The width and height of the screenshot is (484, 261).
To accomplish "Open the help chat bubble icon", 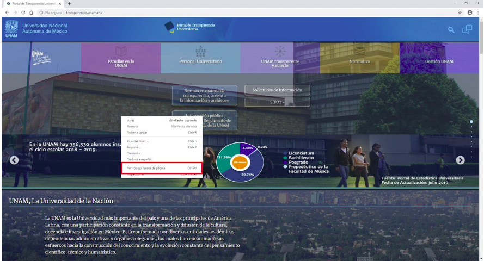I will point(467,29).
